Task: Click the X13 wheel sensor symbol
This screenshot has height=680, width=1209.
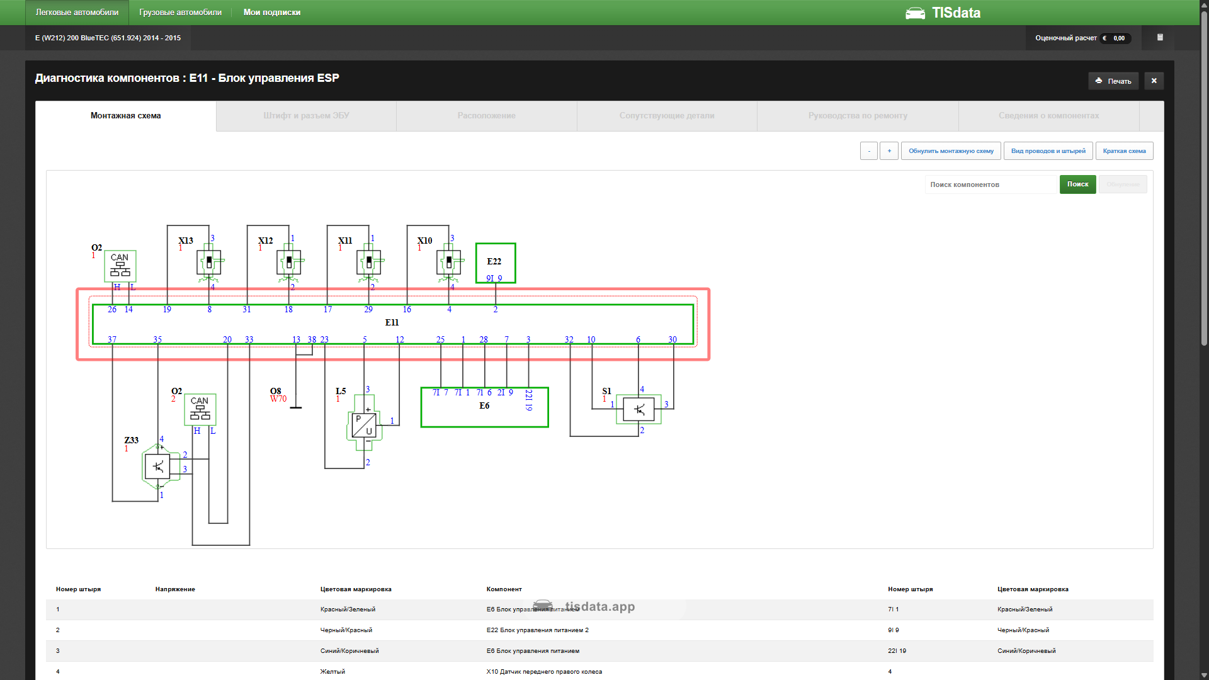Action: [x=209, y=262]
